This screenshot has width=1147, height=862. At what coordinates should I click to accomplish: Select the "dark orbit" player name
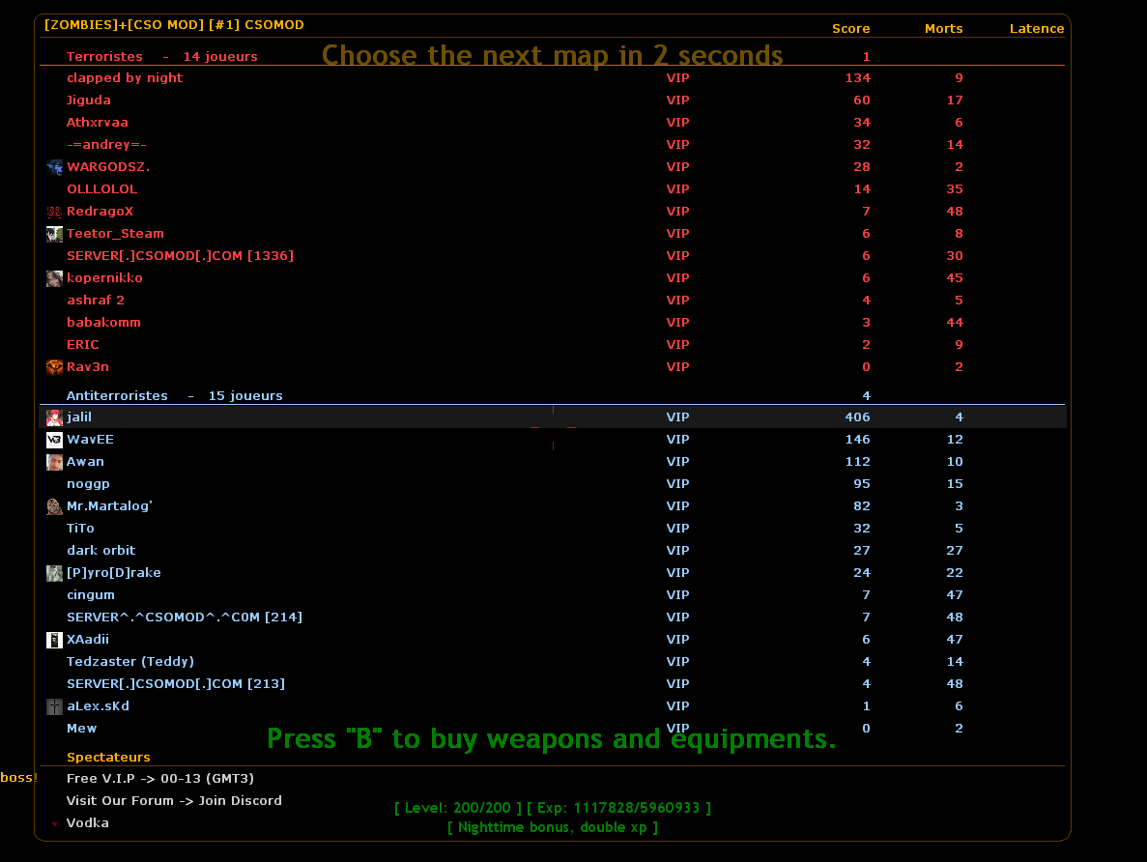100,551
